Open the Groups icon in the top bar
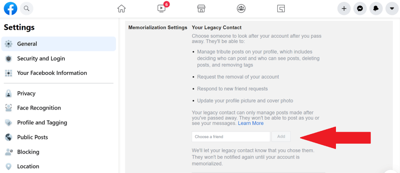The height and width of the screenshot is (173, 400). point(241,9)
